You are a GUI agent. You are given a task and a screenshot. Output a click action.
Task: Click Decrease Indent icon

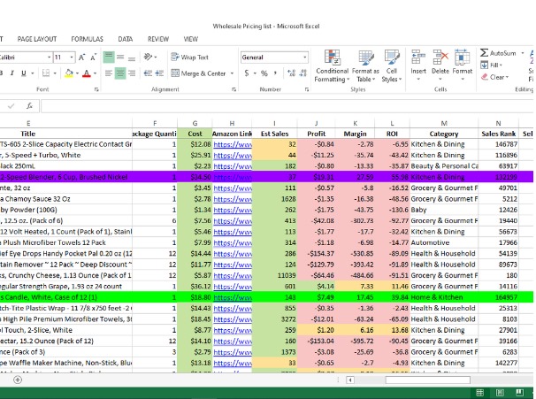[148, 73]
